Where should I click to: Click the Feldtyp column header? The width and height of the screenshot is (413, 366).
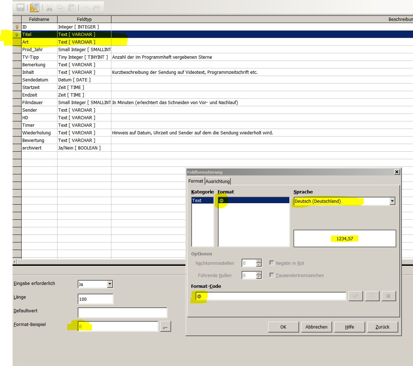click(x=84, y=19)
